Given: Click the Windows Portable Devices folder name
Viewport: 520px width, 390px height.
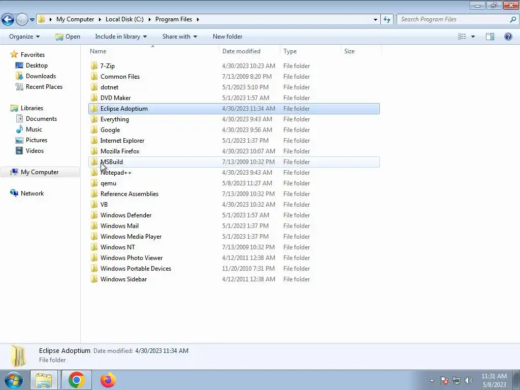Looking at the screenshot, I should 136,268.
